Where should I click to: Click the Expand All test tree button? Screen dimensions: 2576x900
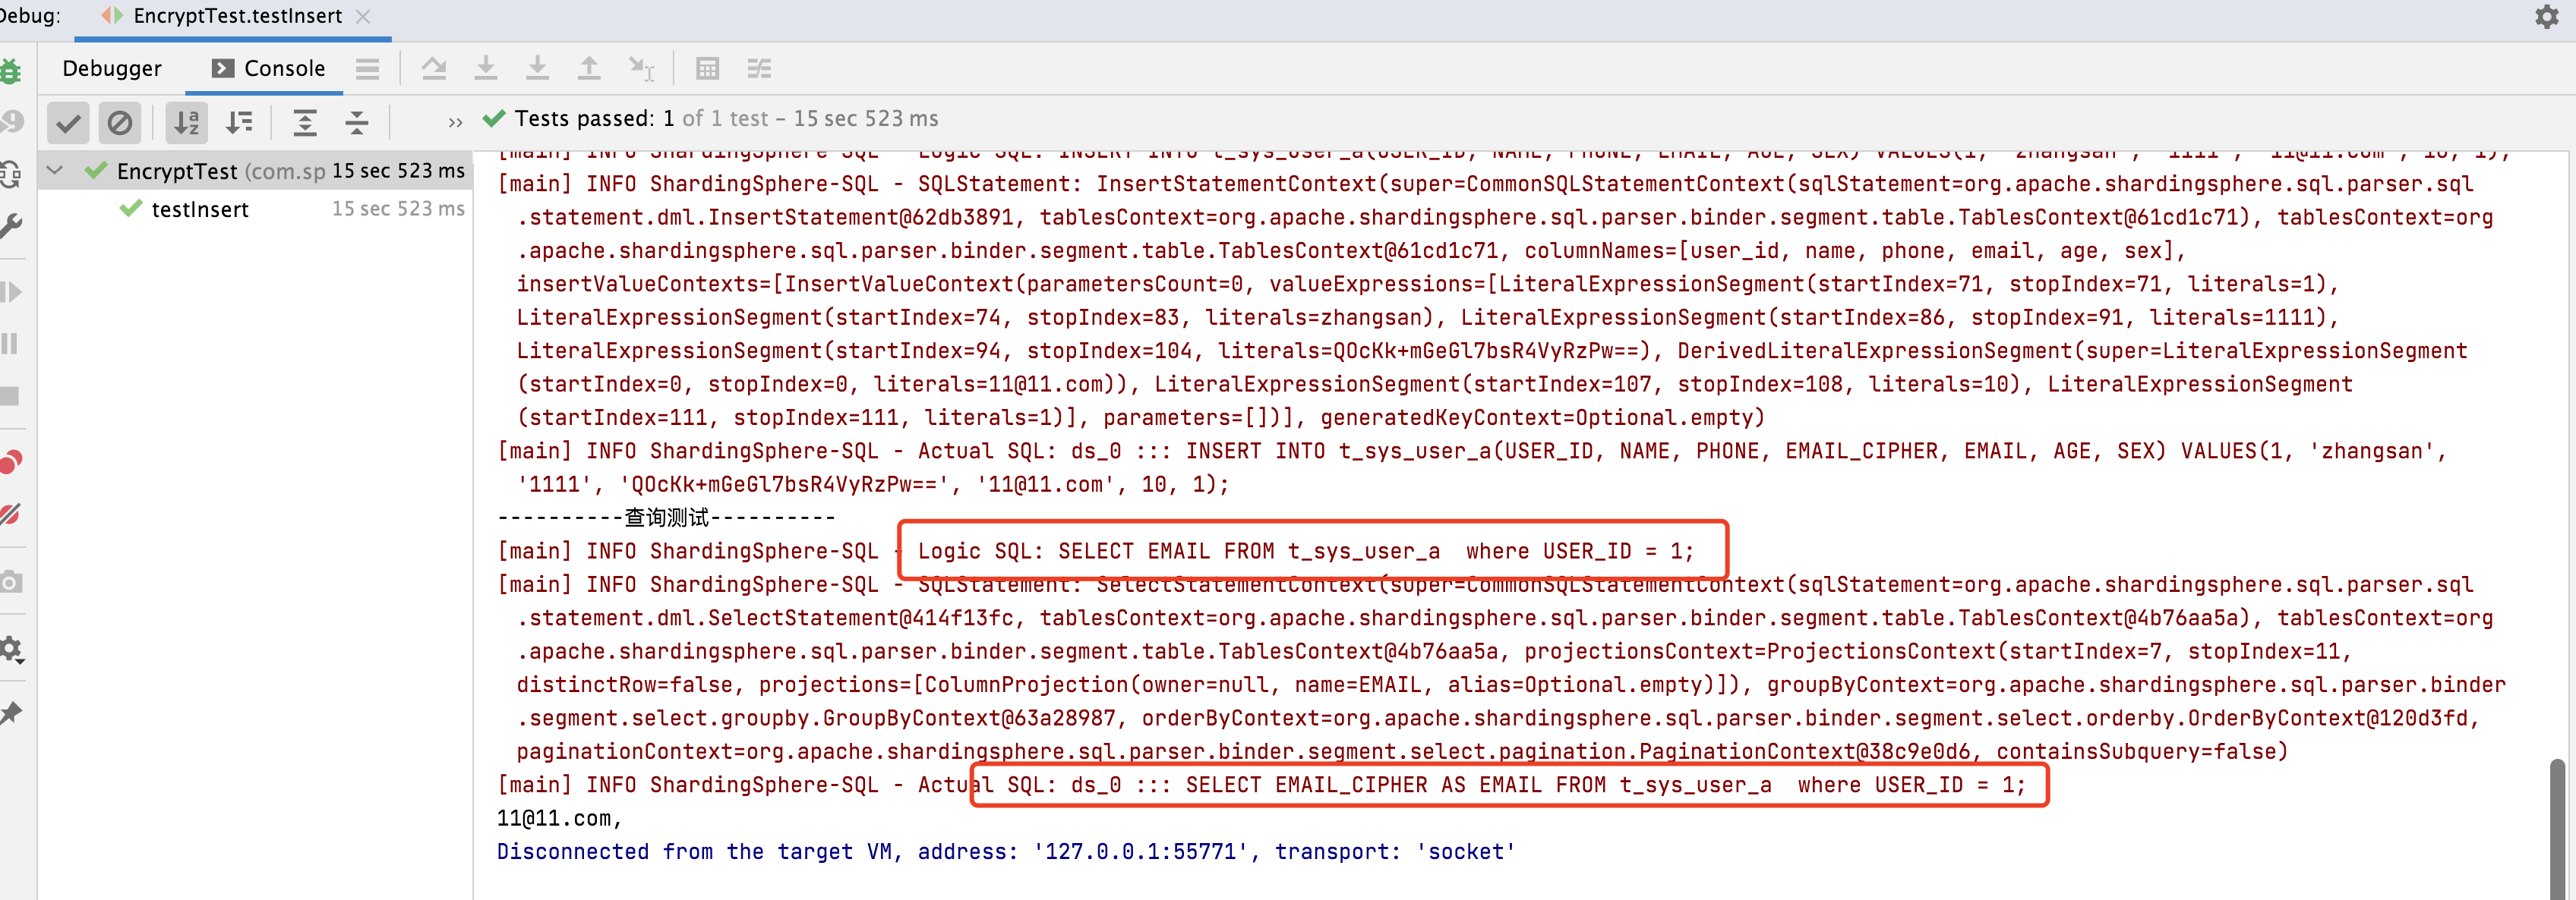tap(305, 123)
